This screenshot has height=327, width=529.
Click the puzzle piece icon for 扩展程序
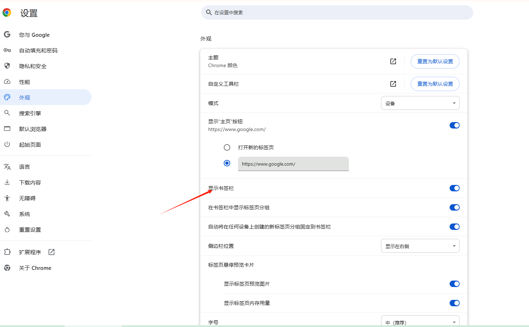coord(7,252)
